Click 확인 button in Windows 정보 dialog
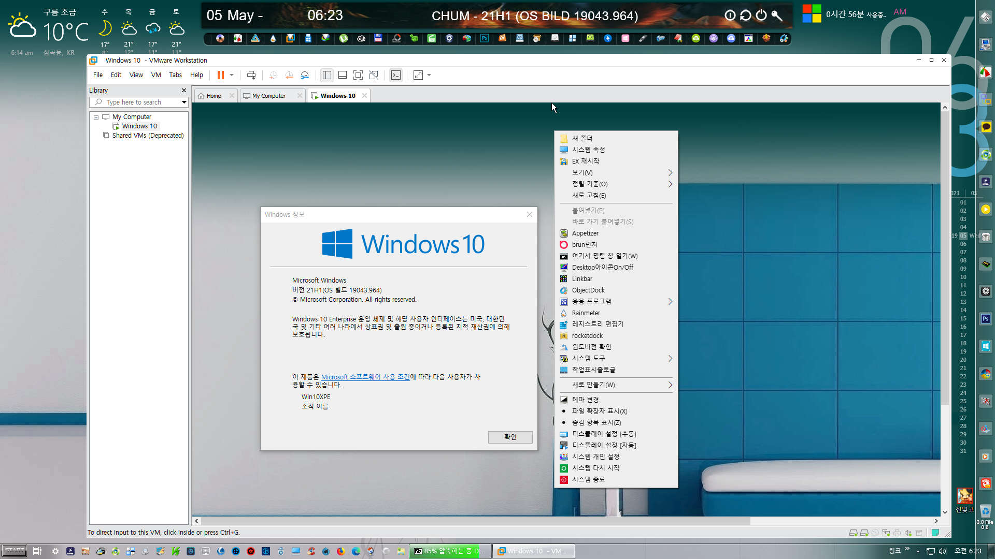Viewport: 995px width, 559px height. (510, 437)
